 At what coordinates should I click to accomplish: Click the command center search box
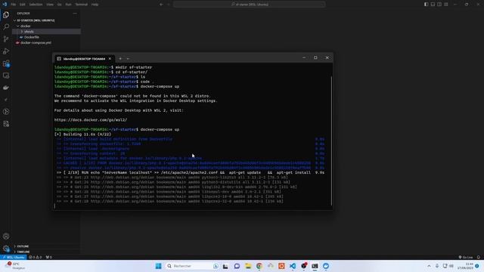pos(250,5)
